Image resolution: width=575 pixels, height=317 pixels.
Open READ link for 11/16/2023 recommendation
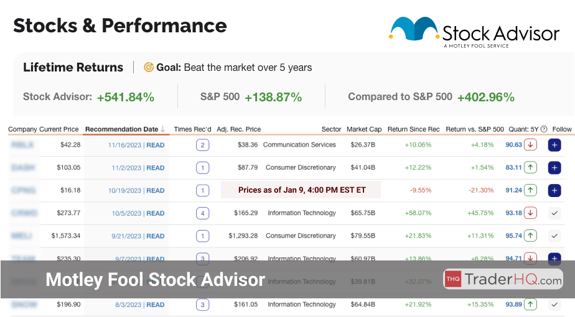156,145
